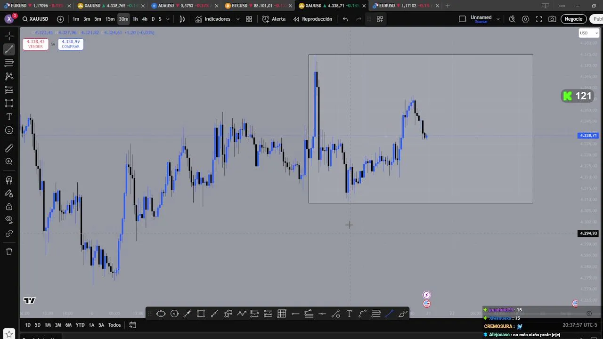Pick the grid box tool in favorites bar
The image size is (603, 339).
282,314
